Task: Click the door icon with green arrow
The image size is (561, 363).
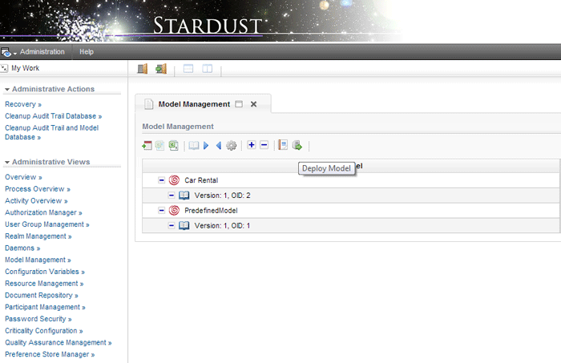Action: 161,69
